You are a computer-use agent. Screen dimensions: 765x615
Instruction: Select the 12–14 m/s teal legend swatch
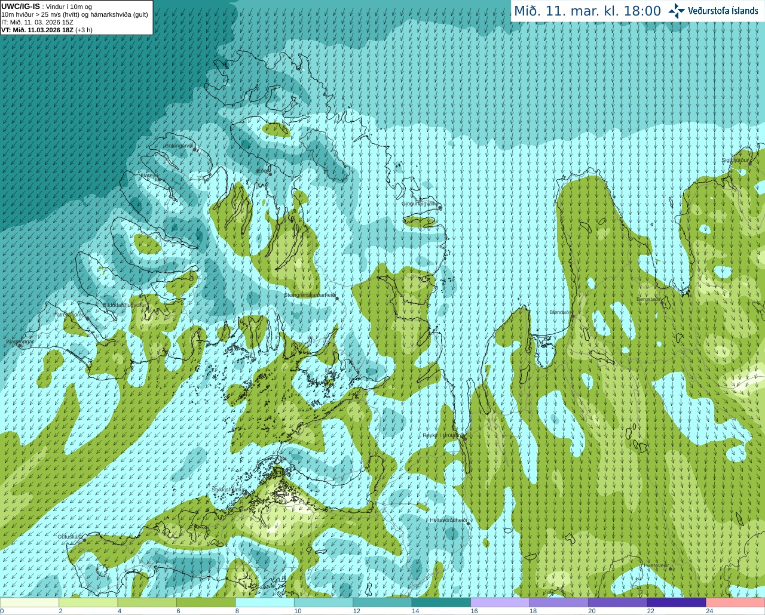tap(382, 602)
